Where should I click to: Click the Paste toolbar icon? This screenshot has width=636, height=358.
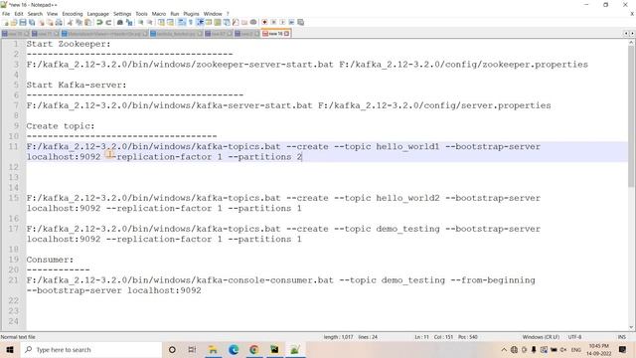[87, 22]
